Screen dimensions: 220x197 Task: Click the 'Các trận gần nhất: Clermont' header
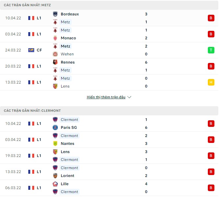pyautogui.click(x=32, y=111)
